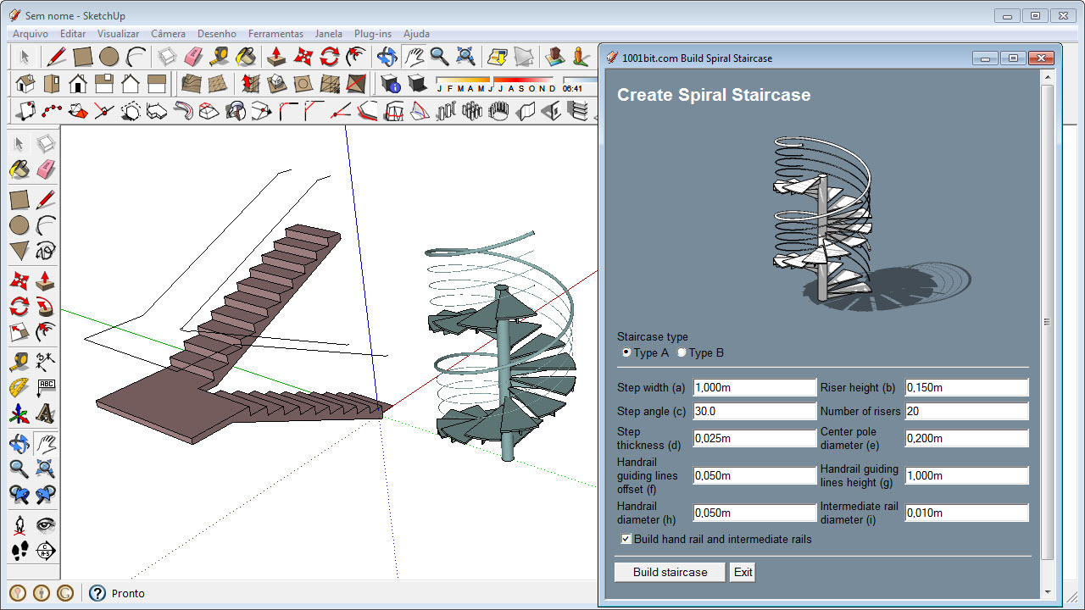
Task: Select the Type A staircase radio button
Action: click(625, 352)
